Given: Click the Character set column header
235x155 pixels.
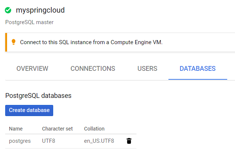Looking at the screenshot, I should click(57, 129).
